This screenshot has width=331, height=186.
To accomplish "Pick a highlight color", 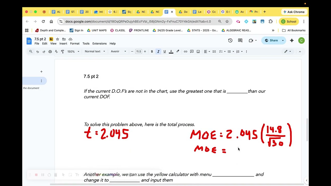I will pyautogui.click(x=178, y=51).
